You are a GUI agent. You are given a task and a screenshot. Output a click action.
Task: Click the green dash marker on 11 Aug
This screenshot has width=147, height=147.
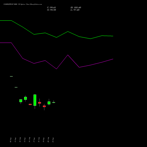16,87
